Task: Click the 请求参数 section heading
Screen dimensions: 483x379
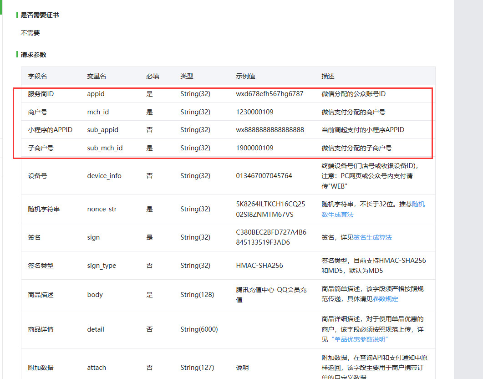Action: (x=33, y=55)
